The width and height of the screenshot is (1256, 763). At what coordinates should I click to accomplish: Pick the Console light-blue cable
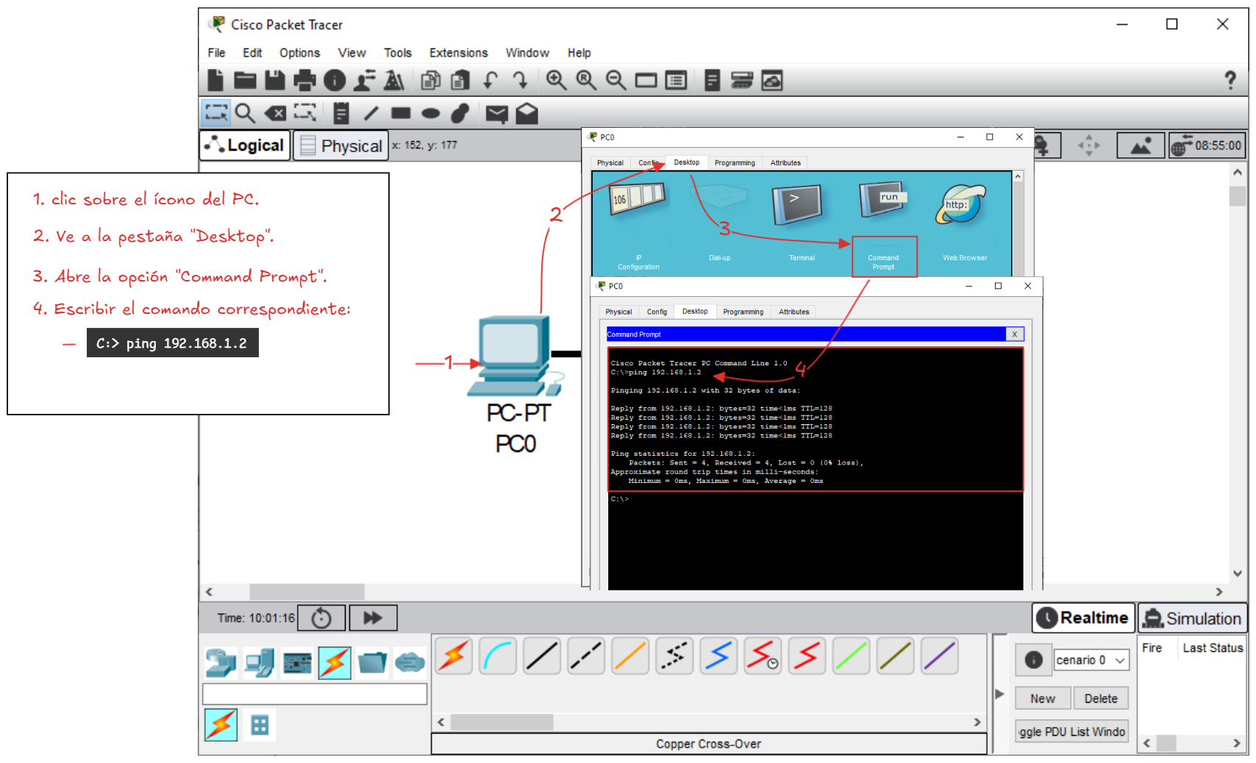coord(498,656)
